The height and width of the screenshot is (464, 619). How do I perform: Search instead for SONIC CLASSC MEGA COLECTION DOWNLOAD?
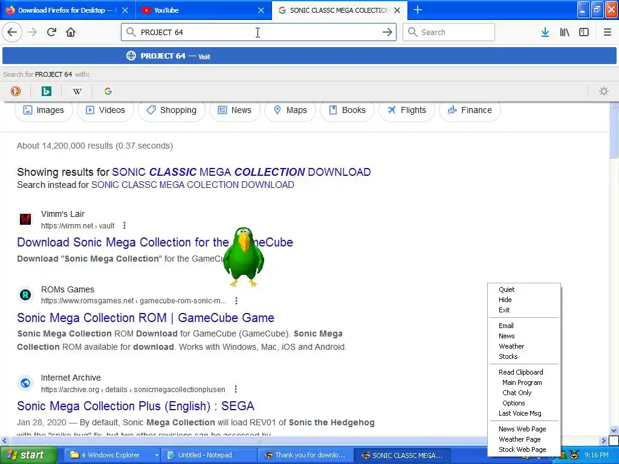click(x=193, y=185)
